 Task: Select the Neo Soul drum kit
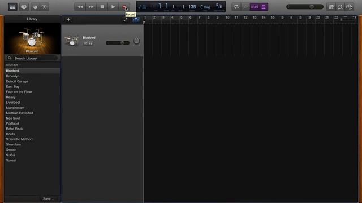32,118
